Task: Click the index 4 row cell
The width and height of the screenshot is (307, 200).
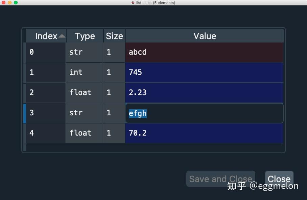Action: click(46, 133)
